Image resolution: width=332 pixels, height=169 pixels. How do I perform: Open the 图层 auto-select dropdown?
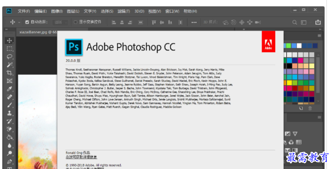[x=61, y=22]
